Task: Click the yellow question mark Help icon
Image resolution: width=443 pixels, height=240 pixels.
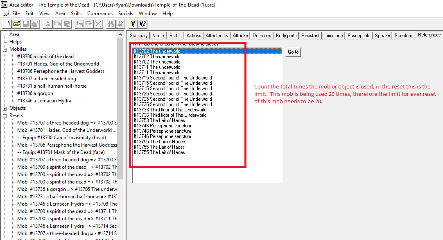Action: pyautogui.click(x=133, y=24)
